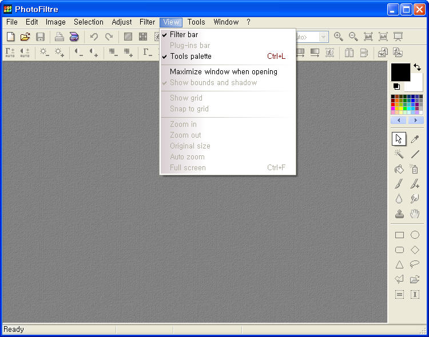Screen dimensions: 429x337
Task: Pick magenta from the color palette
Action: (393, 109)
